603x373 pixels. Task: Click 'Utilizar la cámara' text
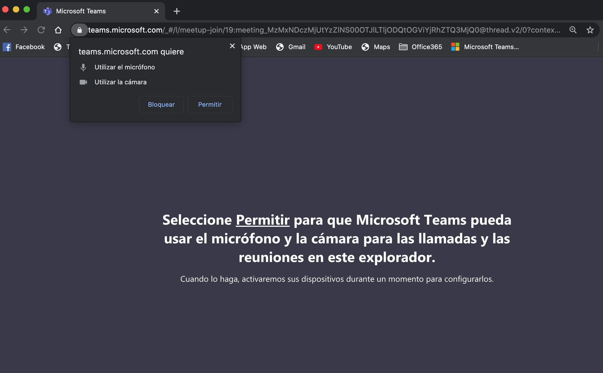(120, 82)
